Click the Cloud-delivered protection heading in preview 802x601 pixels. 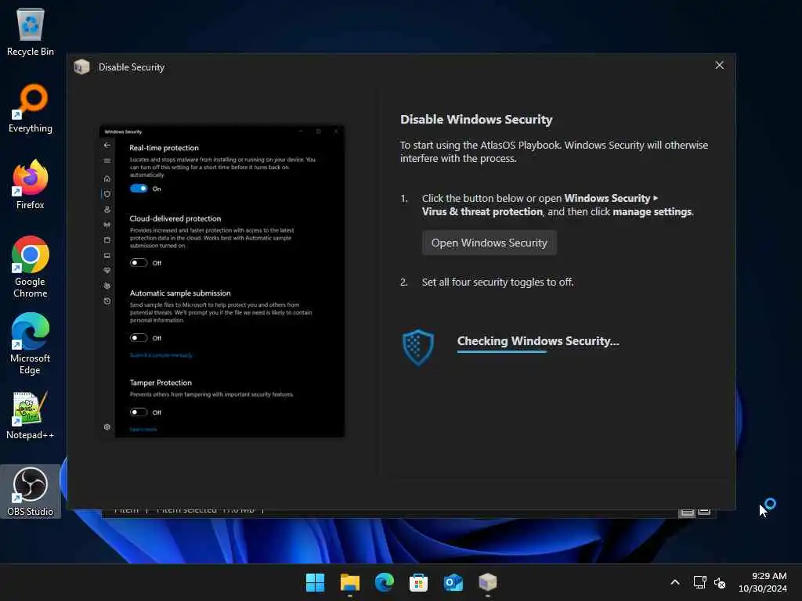tap(175, 218)
